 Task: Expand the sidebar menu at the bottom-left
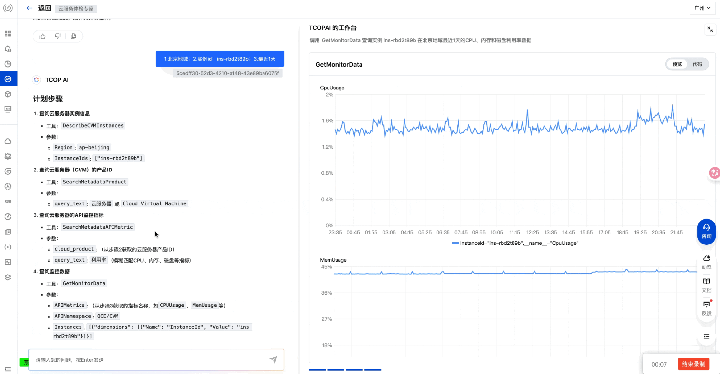(8, 369)
